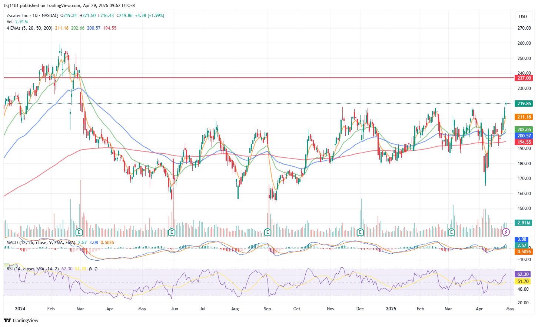This screenshot has height=327, width=538.
Task: Click the 2025 label on time axis
Action: (391, 308)
